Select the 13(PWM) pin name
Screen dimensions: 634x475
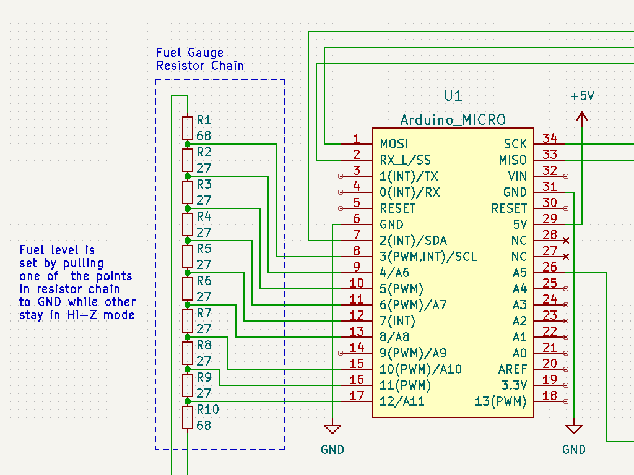click(501, 401)
